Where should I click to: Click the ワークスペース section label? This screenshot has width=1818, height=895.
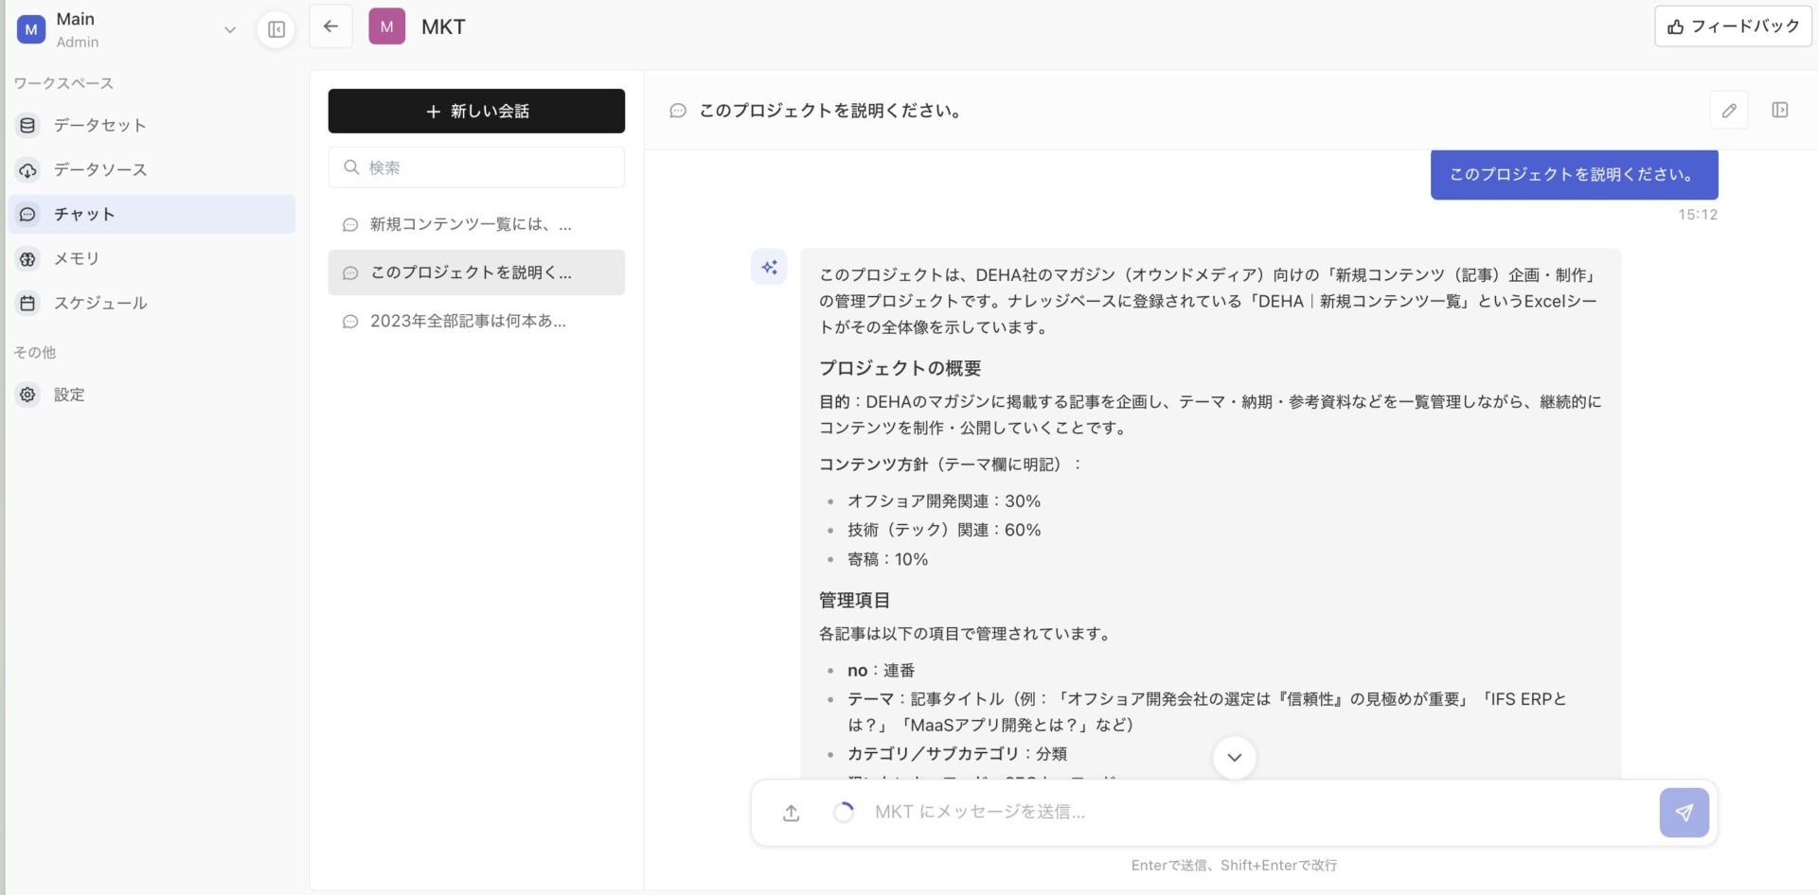63,83
